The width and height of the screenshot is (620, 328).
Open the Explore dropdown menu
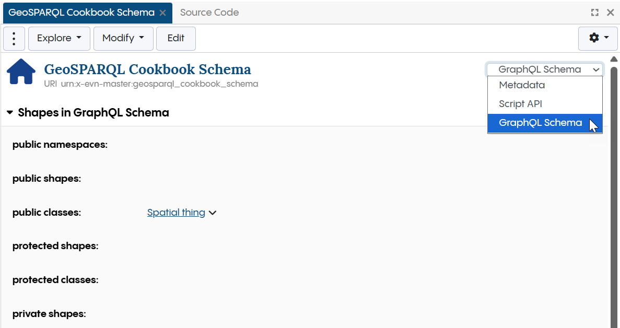[59, 39]
